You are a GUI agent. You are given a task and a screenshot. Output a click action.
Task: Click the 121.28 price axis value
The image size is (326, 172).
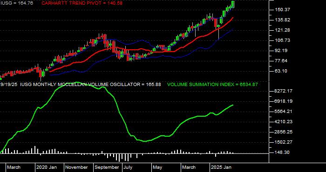[282, 30]
